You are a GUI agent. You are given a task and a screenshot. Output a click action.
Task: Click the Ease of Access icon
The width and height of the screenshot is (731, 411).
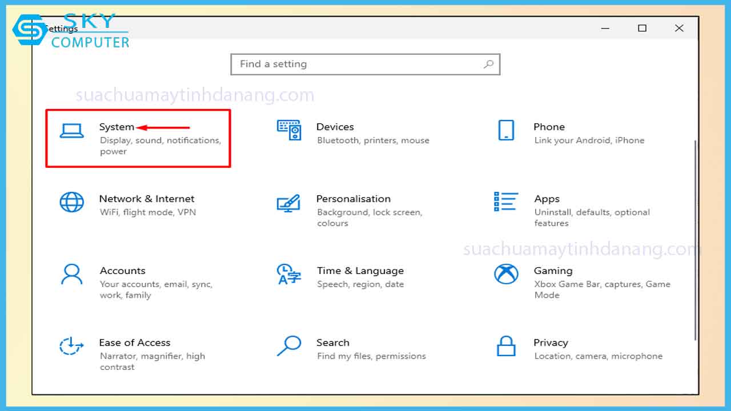(x=72, y=346)
